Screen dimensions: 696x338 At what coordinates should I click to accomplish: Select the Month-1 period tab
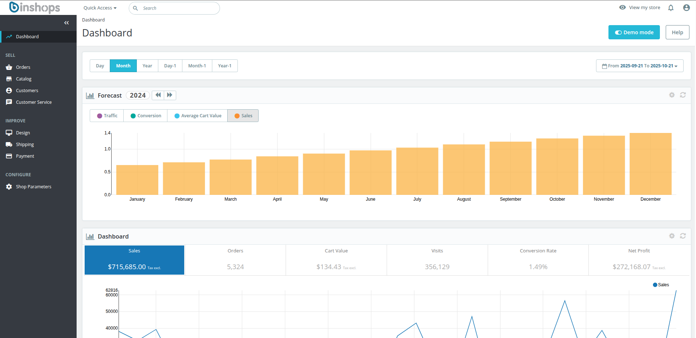click(x=197, y=66)
